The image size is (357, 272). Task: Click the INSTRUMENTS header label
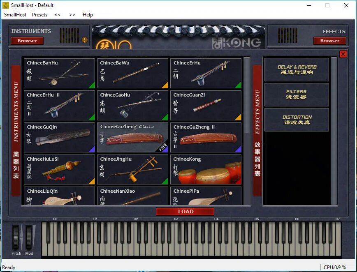coord(31,31)
